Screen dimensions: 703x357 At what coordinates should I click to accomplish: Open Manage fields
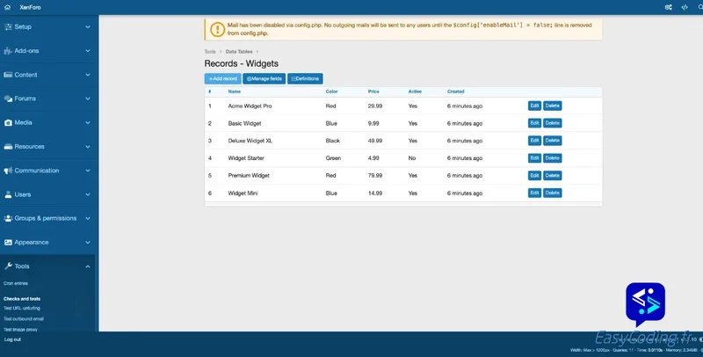(264, 79)
